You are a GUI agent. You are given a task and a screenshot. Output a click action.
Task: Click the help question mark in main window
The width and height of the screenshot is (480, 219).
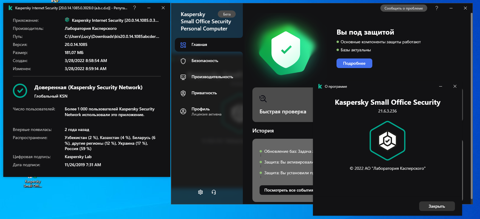(437, 8)
